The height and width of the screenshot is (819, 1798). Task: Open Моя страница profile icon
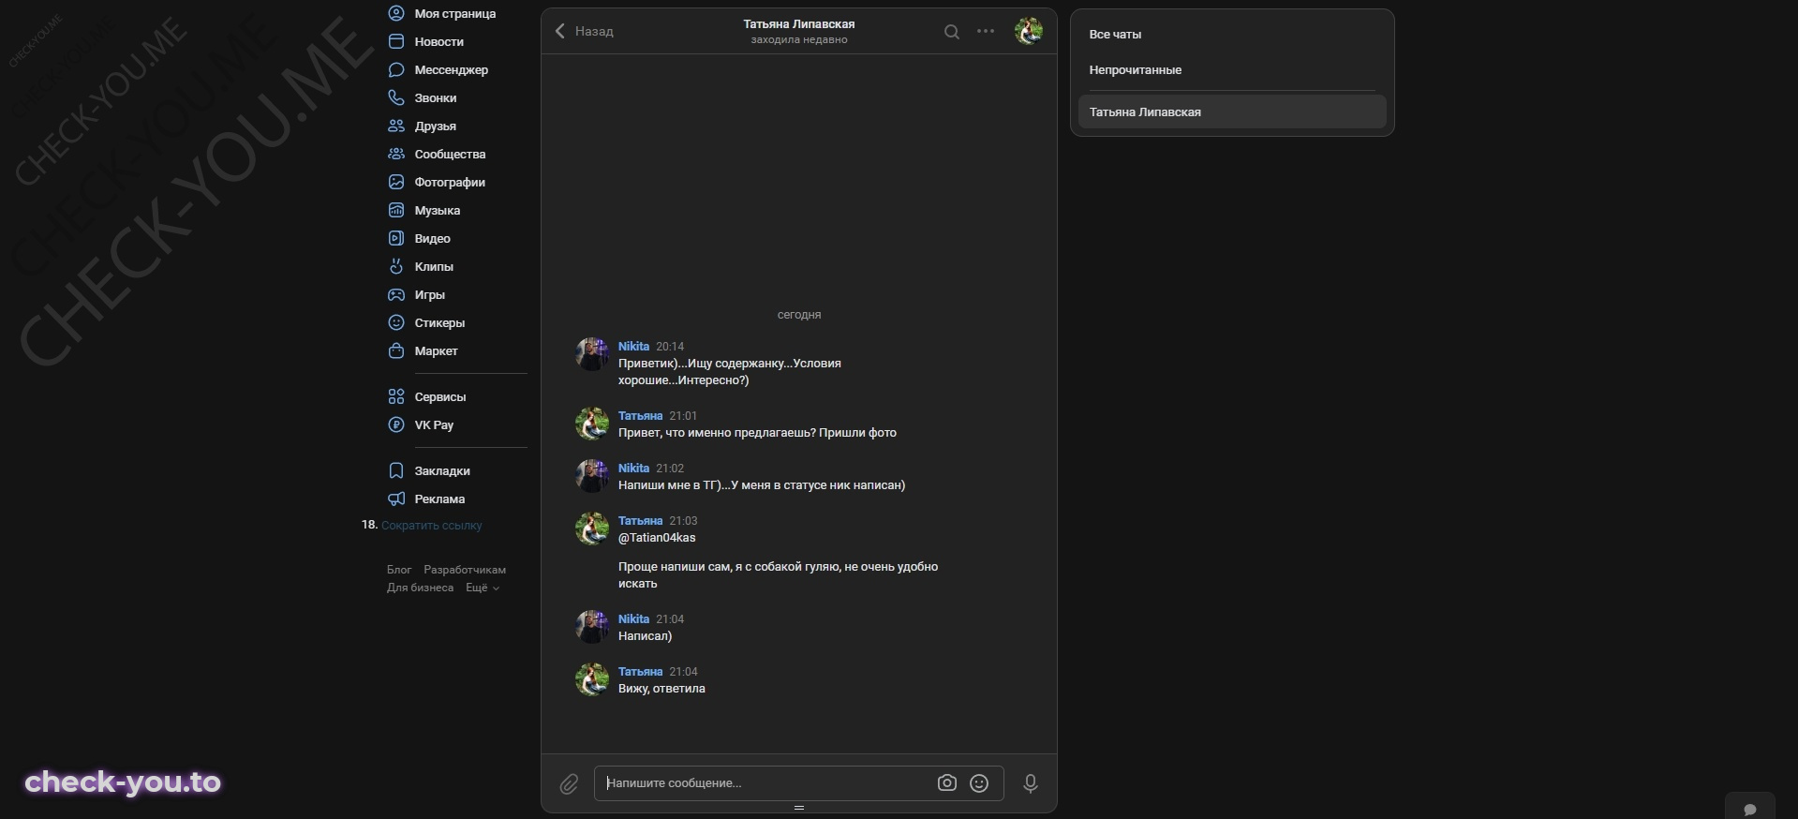[x=396, y=13]
